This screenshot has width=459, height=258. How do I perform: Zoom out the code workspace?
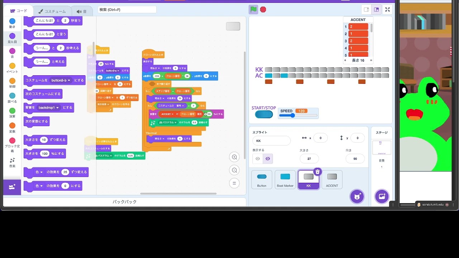[x=235, y=170]
